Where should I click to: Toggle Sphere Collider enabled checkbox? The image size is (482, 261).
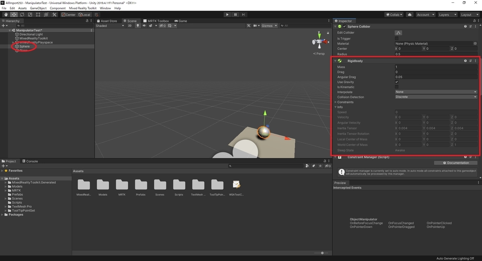click(x=345, y=27)
